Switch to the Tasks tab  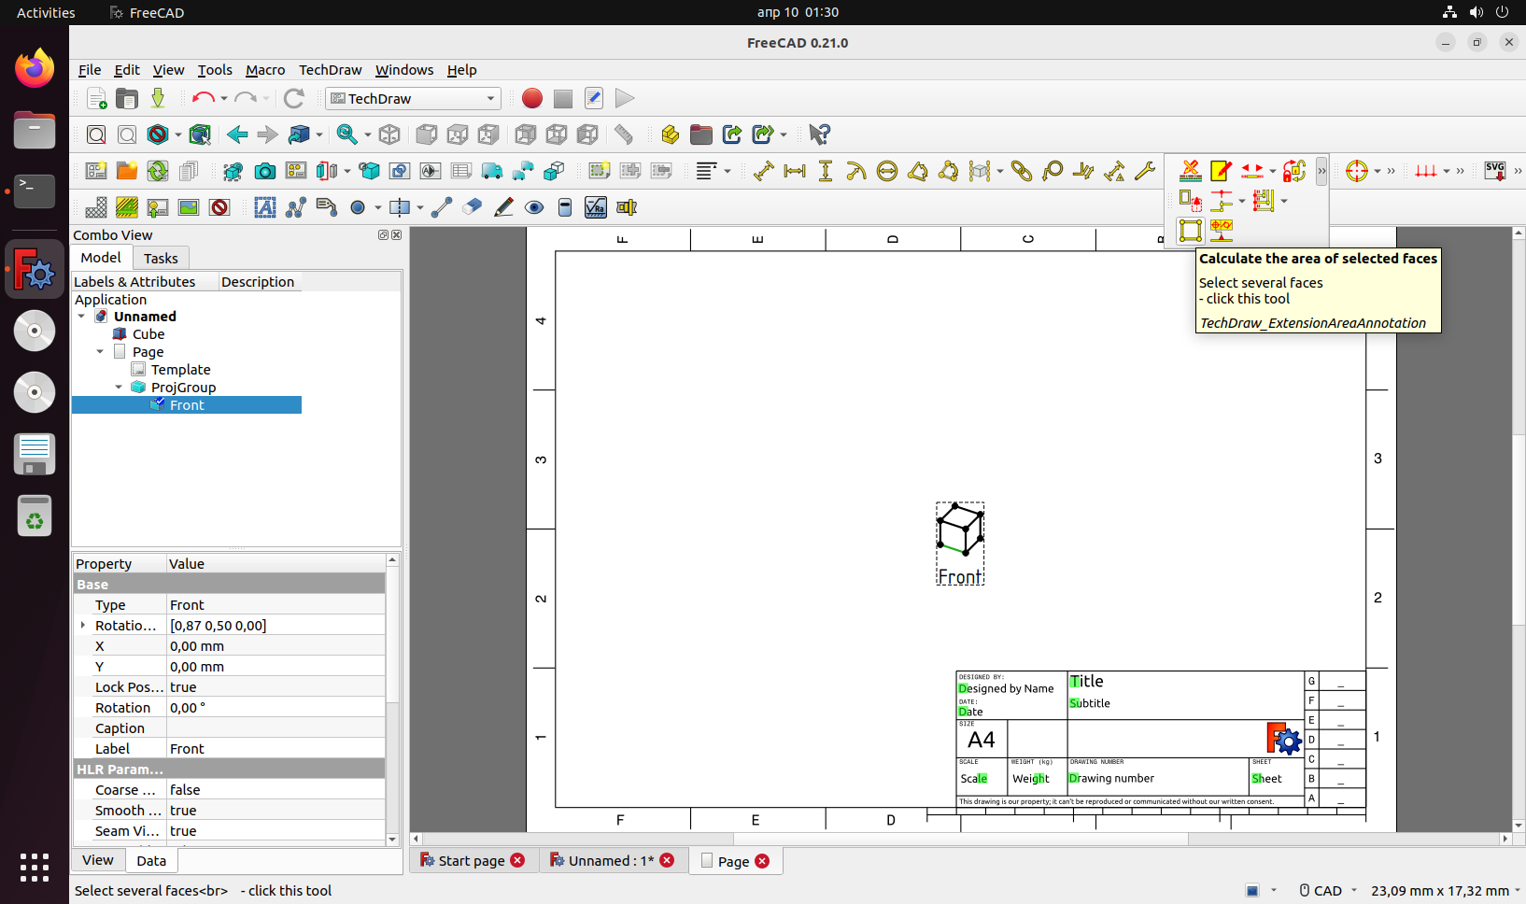pos(161,258)
